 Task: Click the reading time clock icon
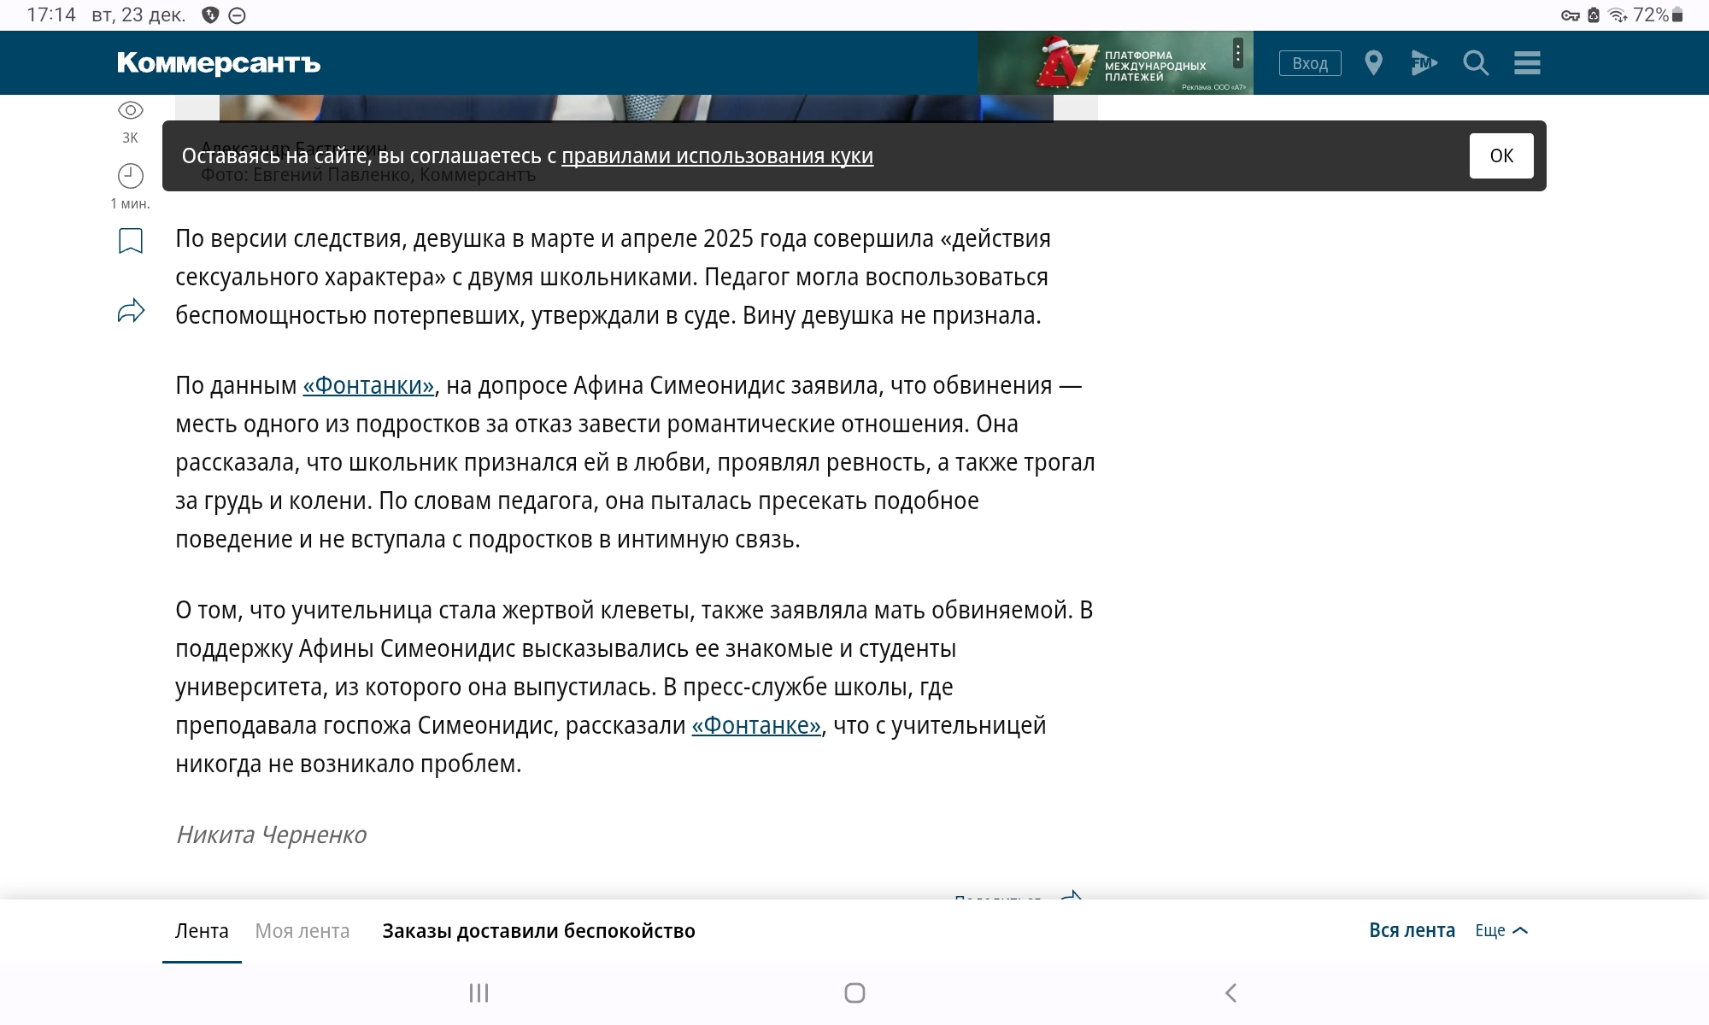point(130,176)
